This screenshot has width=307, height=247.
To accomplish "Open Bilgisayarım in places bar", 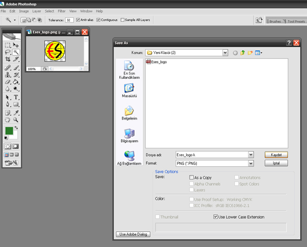I will tap(129, 136).
